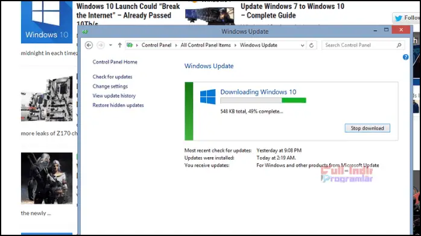The width and height of the screenshot is (421, 236).
Task: Open Windows 10 thumbnail in browser behind
Action: [46, 22]
